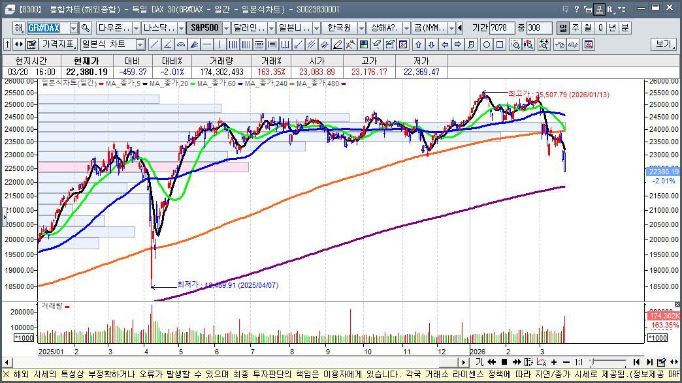
Task: Select the eraser tool
Action: 377,44
